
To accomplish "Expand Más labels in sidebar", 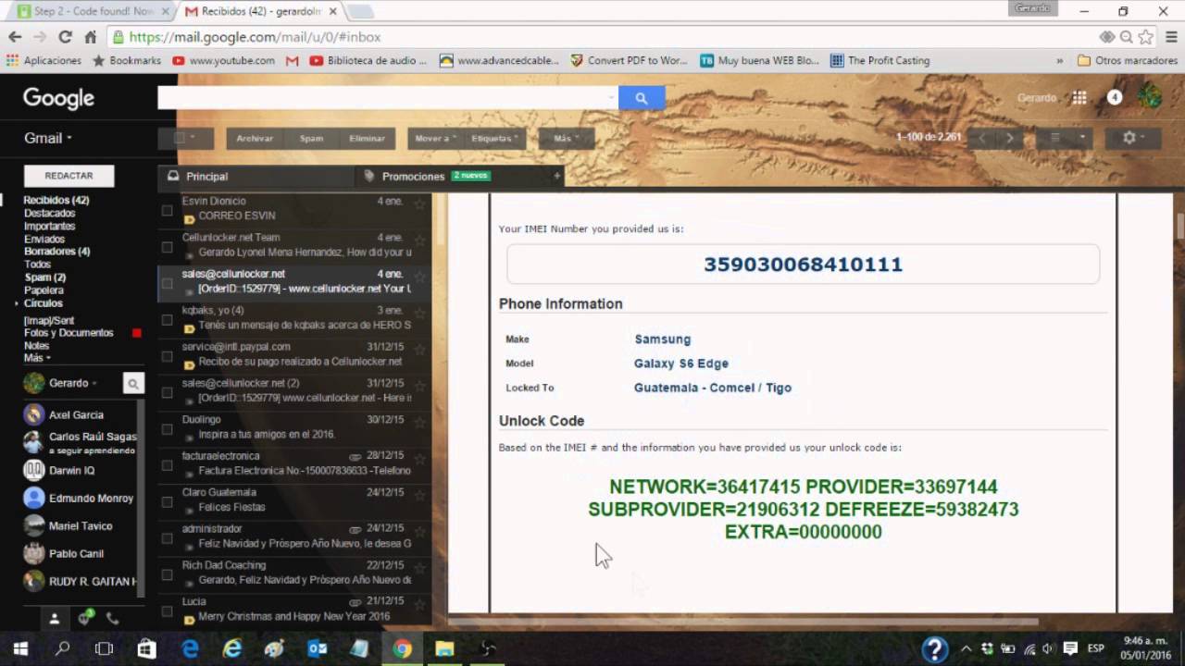I will click(x=37, y=358).
